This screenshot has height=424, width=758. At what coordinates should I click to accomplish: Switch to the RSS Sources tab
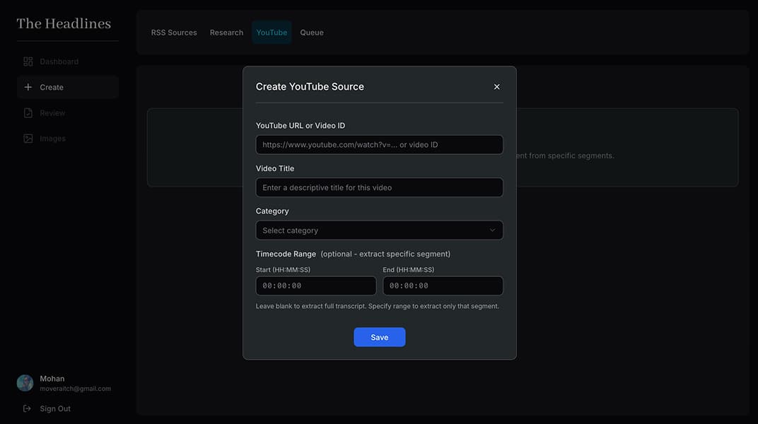[x=173, y=32]
